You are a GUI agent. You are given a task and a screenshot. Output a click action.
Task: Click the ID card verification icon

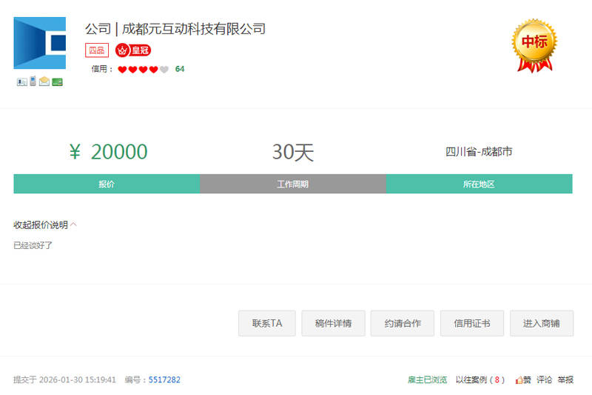pos(21,82)
